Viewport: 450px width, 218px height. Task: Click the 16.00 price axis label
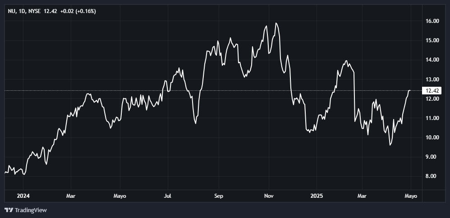pyautogui.click(x=433, y=21)
